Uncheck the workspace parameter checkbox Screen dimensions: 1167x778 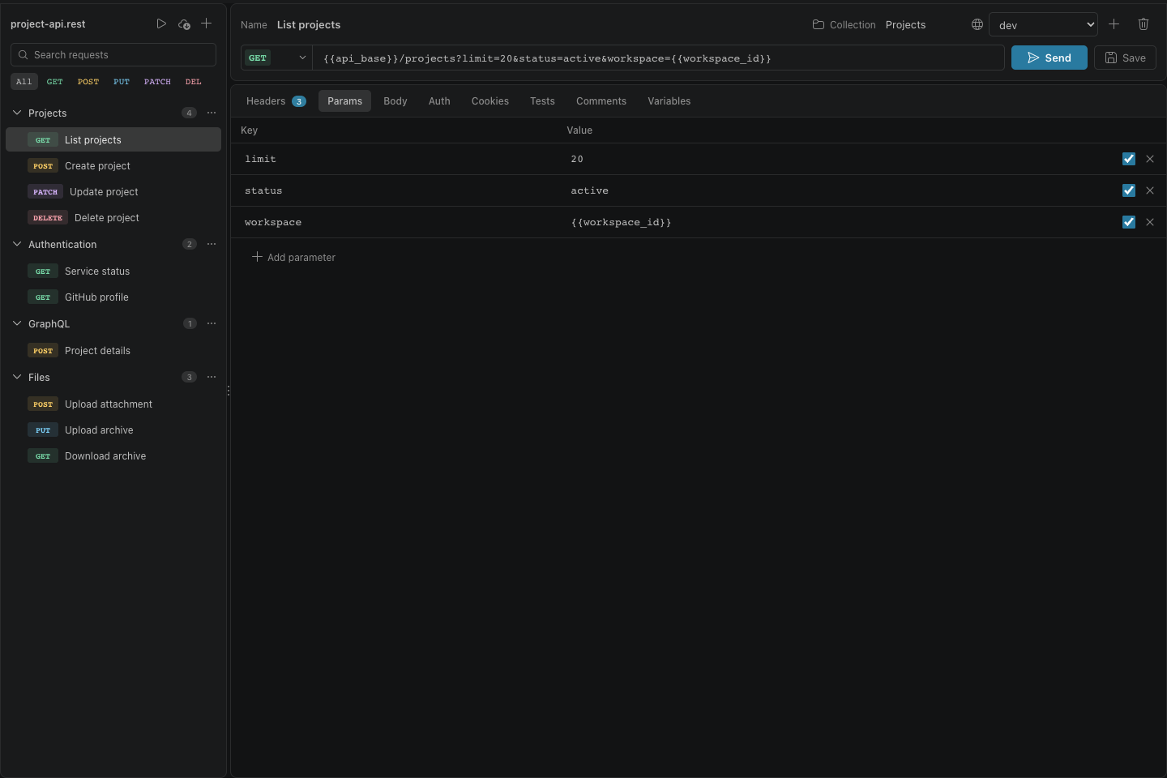[x=1129, y=222]
